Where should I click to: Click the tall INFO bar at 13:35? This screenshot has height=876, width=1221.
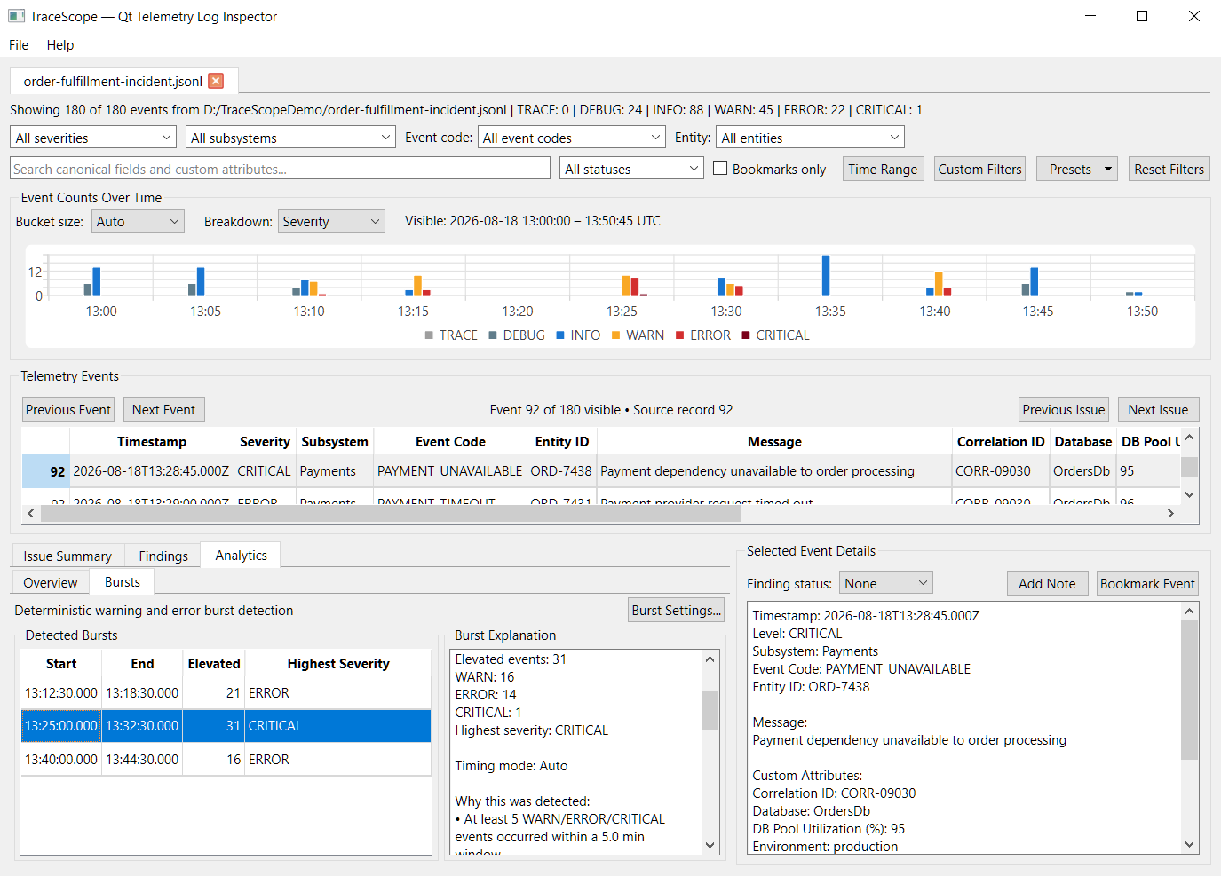point(826,275)
